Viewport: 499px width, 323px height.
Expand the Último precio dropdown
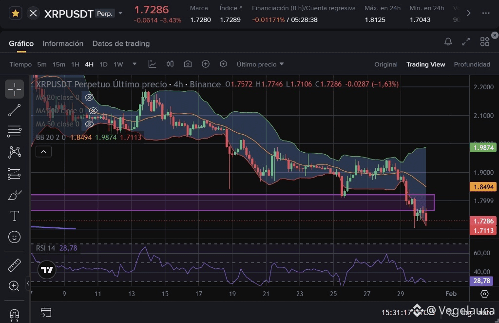(x=260, y=64)
